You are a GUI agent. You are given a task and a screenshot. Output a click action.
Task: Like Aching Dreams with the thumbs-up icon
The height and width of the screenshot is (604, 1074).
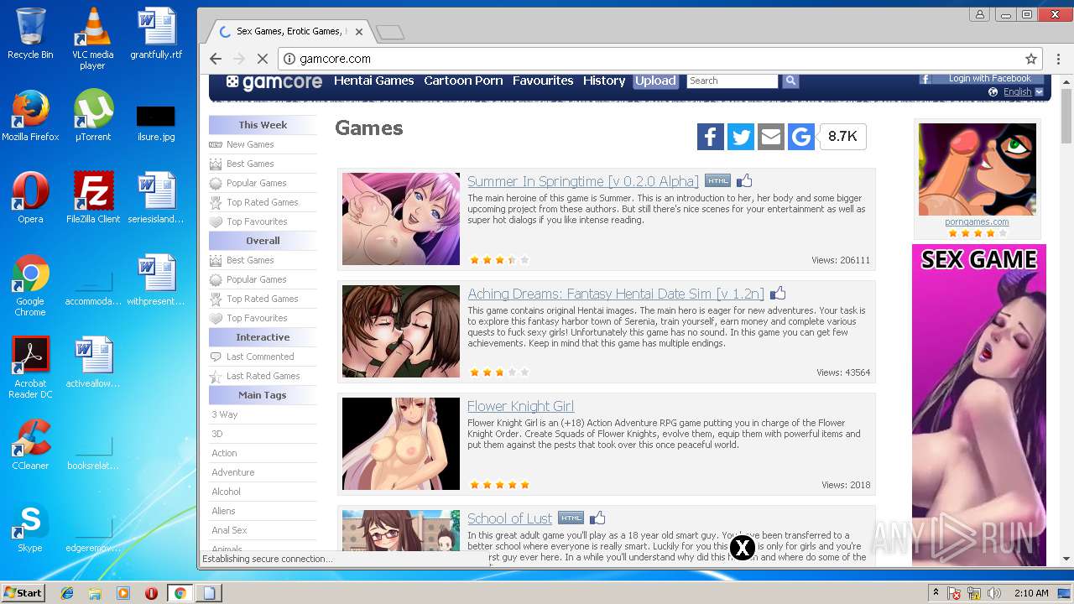click(778, 293)
